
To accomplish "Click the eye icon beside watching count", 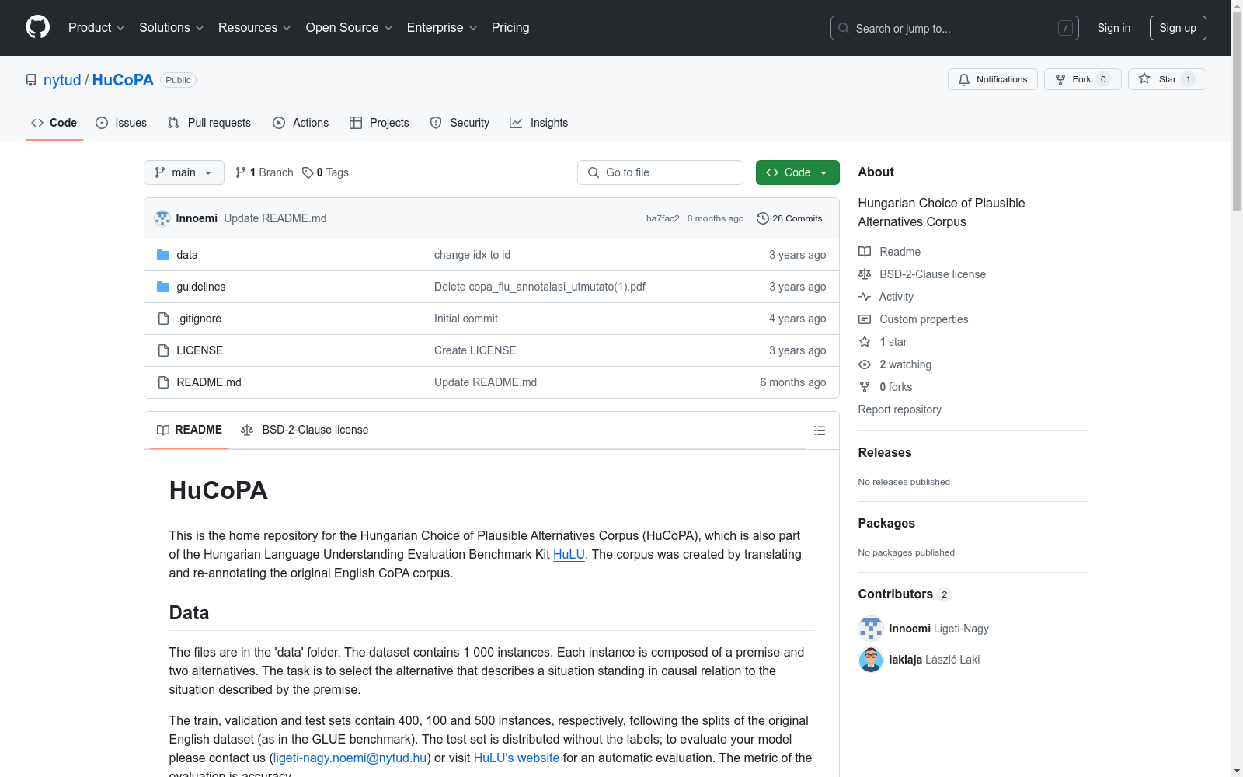I will coord(865,364).
